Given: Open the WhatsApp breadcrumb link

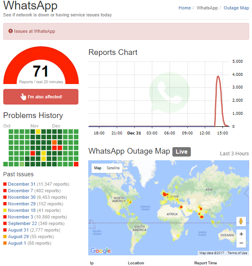Looking at the screenshot, I should [x=207, y=8].
